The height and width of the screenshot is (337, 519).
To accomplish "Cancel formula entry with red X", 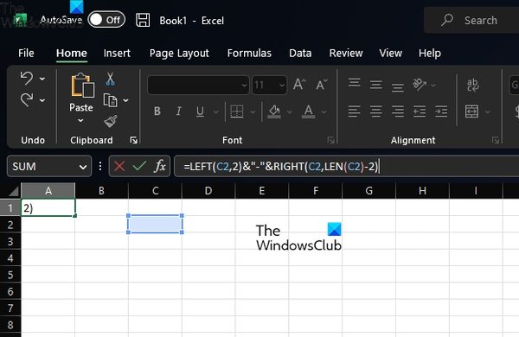I will (x=119, y=166).
